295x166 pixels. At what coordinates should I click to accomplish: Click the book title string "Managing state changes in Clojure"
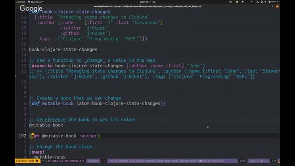(x=104, y=17)
